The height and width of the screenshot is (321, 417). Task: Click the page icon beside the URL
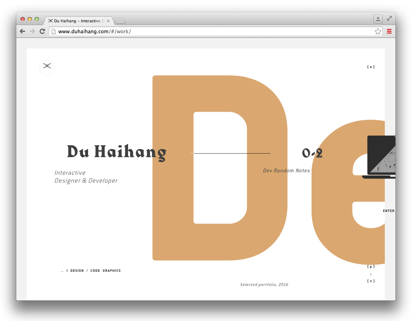coord(54,31)
